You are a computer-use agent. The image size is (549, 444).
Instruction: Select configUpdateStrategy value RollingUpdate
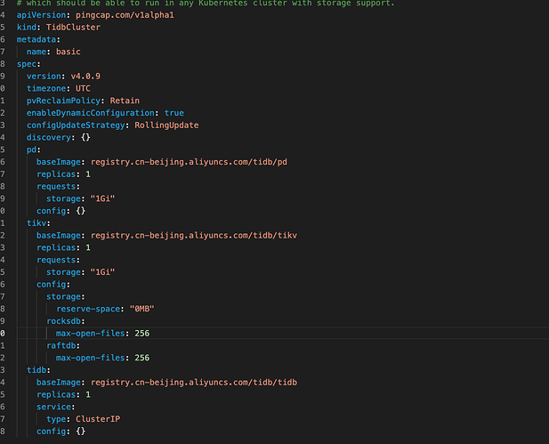click(166, 125)
